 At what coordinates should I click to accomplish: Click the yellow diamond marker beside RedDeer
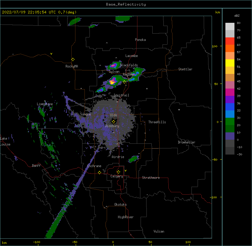[x=124, y=82]
